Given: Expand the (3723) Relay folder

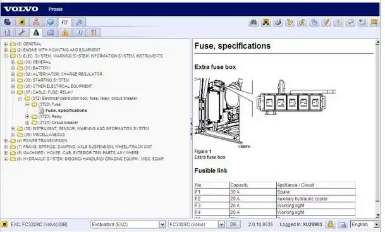Looking at the screenshot, I should (x=27, y=116).
